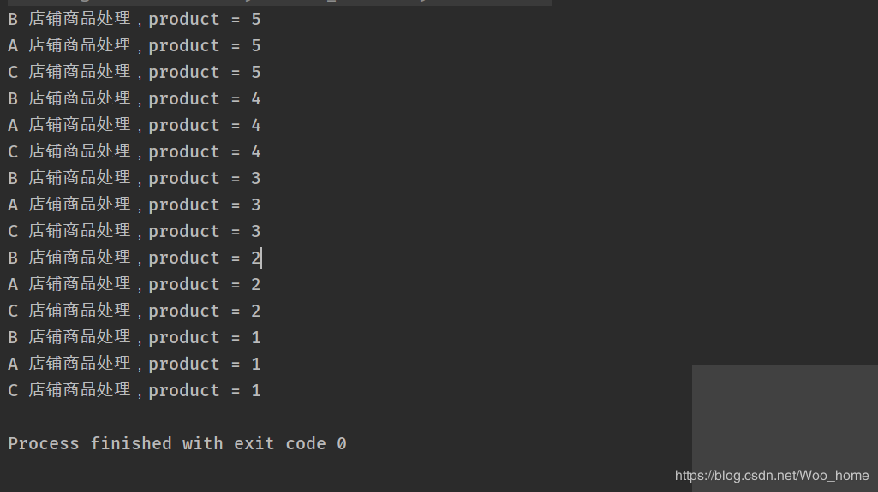Viewport: 878px width, 492px height.
Task: Place cursor on 'C 店铺商品处理, product = 2'
Action: (x=134, y=311)
